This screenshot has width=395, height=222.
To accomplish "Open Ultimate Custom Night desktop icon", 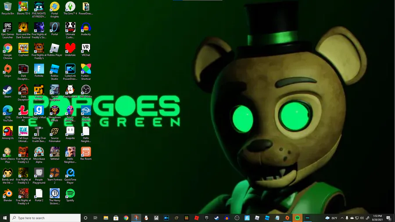I will [70, 31].
